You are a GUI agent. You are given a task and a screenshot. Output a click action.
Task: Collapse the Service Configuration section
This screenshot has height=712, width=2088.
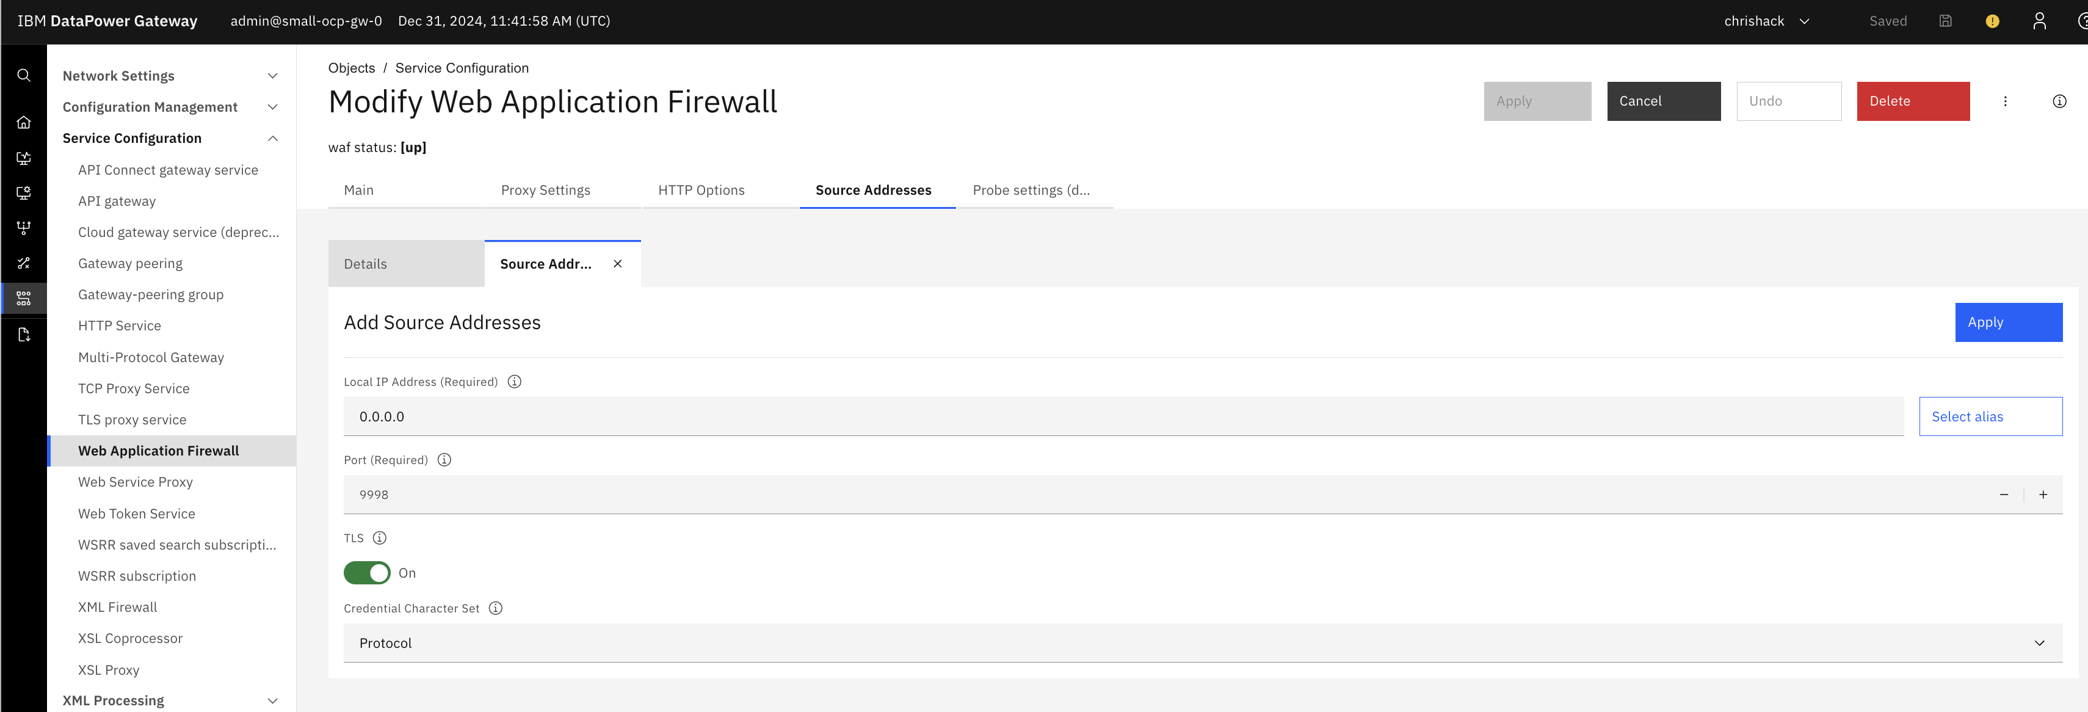click(x=272, y=139)
